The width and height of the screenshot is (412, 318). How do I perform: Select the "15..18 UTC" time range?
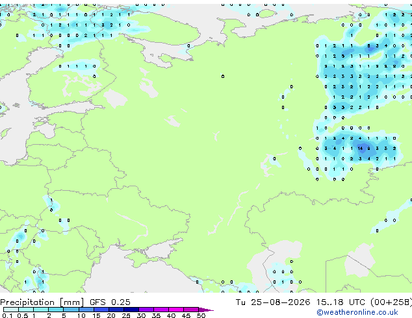(x=341, y=302)
